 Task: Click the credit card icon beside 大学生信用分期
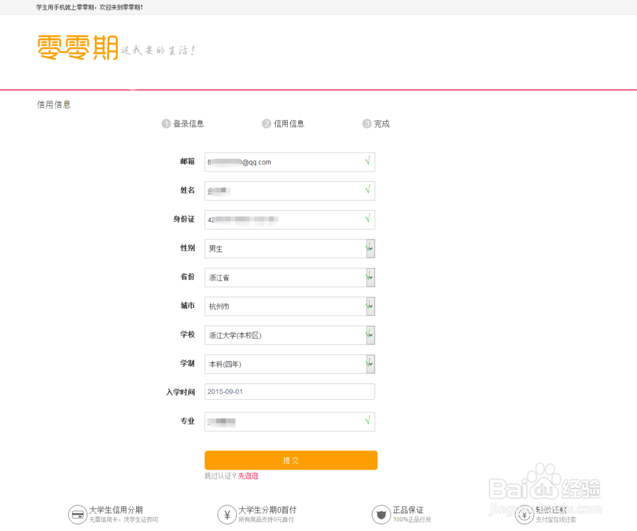(x=77, y=514)
